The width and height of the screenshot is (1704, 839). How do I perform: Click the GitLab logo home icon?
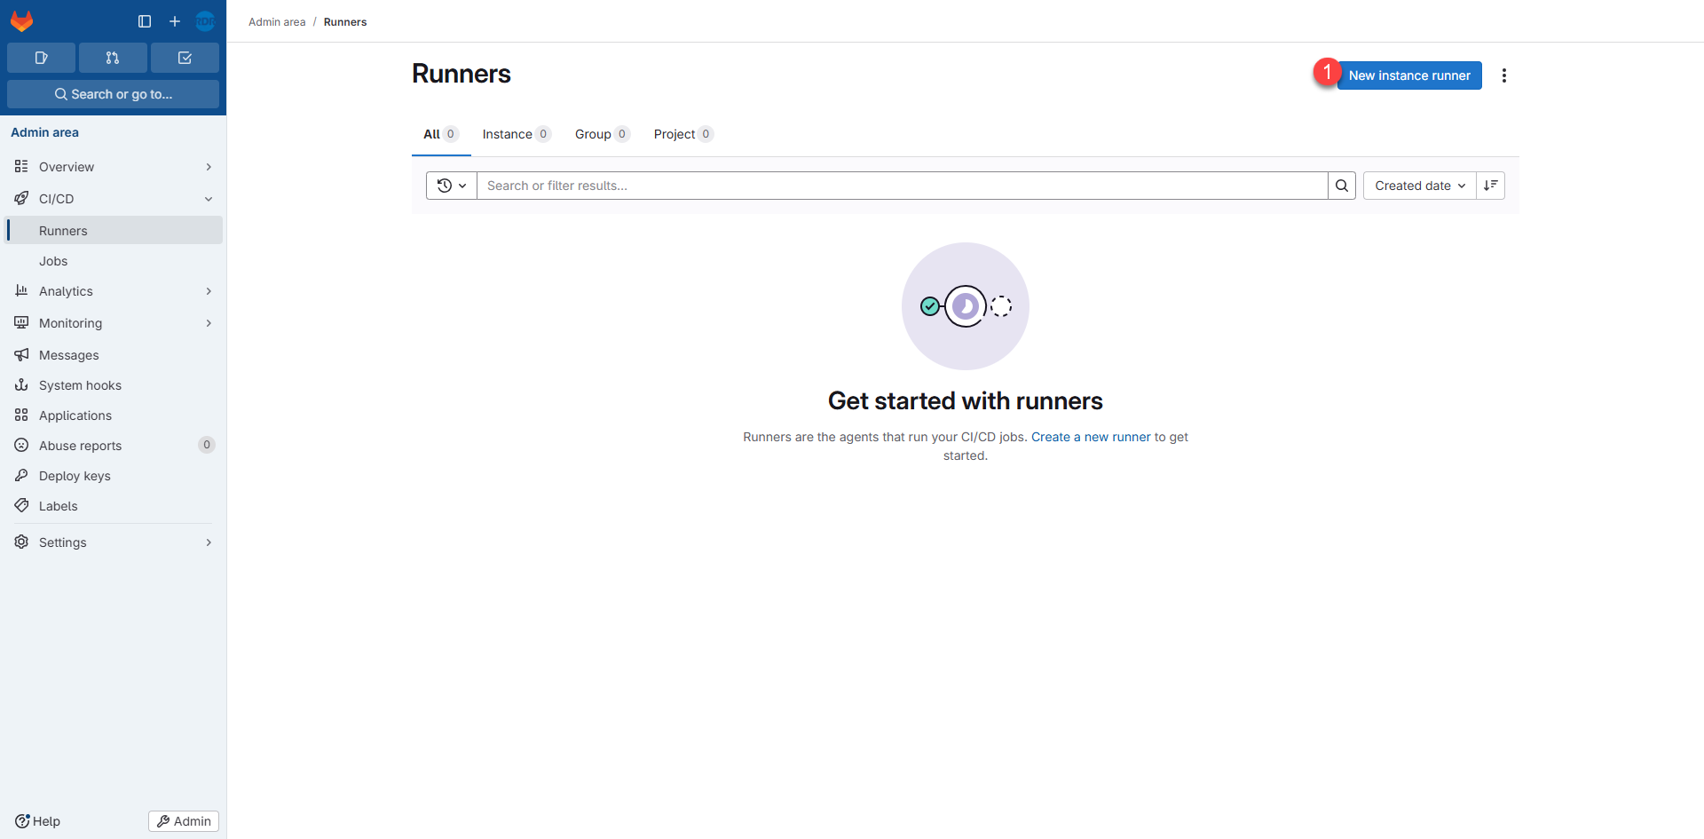coord(22,21)
